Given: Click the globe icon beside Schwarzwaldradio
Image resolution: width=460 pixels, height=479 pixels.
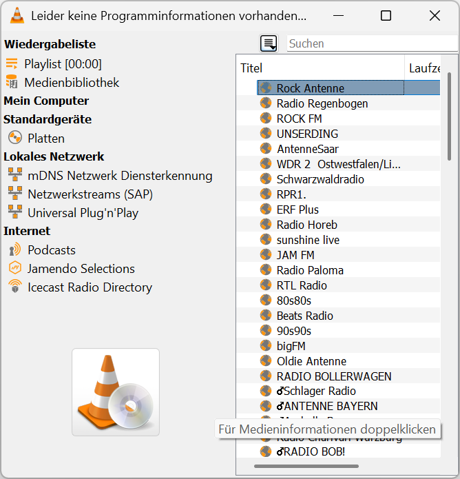Looking at the screenshot, I should point(266,179).
